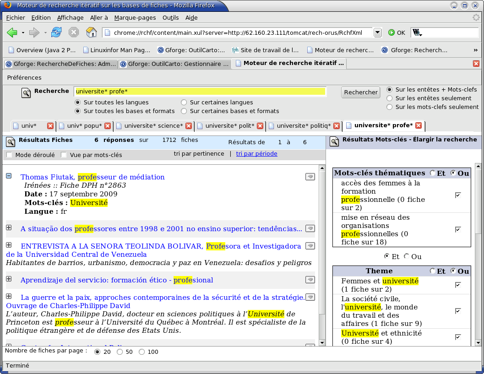Switch to the 'universite* science*' search tab
The image size is (484, 374).
tap(153, 126)
